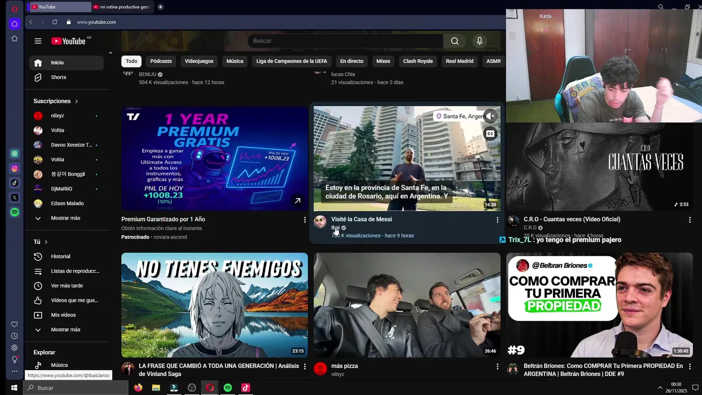The image size is (702, 395).
Task: Open X Twitter in Opera sidebar
Action: 15,198
